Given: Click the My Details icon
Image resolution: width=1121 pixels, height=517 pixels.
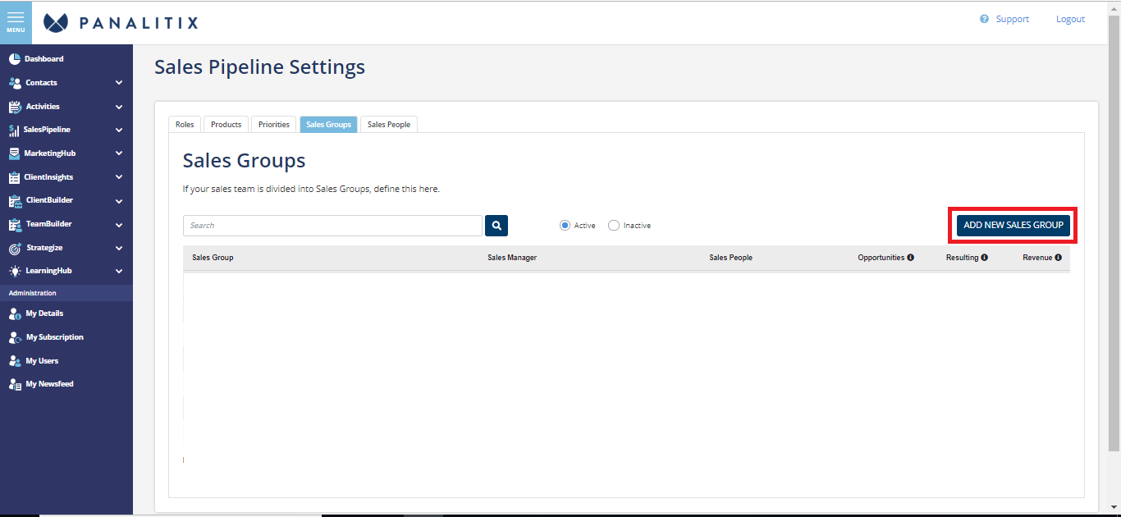Looking at the screenshot, I should (14, 313).
